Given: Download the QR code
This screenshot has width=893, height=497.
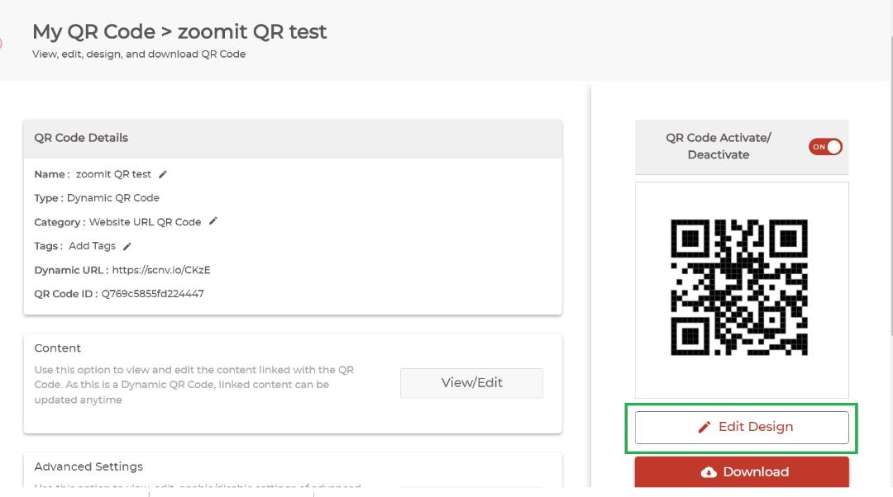Looking at the screenshot, I should (x=742, y=472).
